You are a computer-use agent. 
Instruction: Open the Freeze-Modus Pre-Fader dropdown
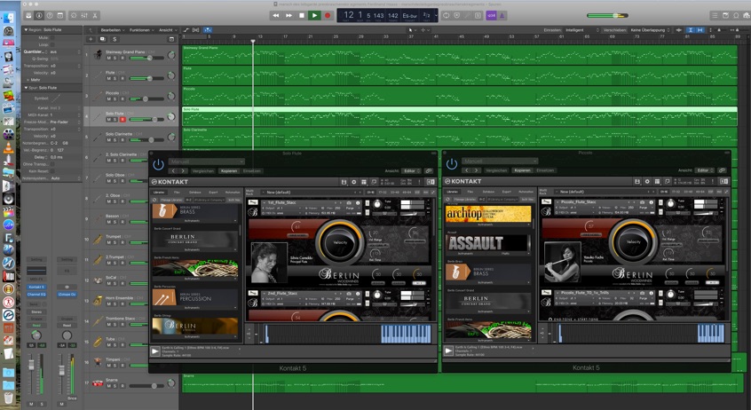tap(65, 122)
